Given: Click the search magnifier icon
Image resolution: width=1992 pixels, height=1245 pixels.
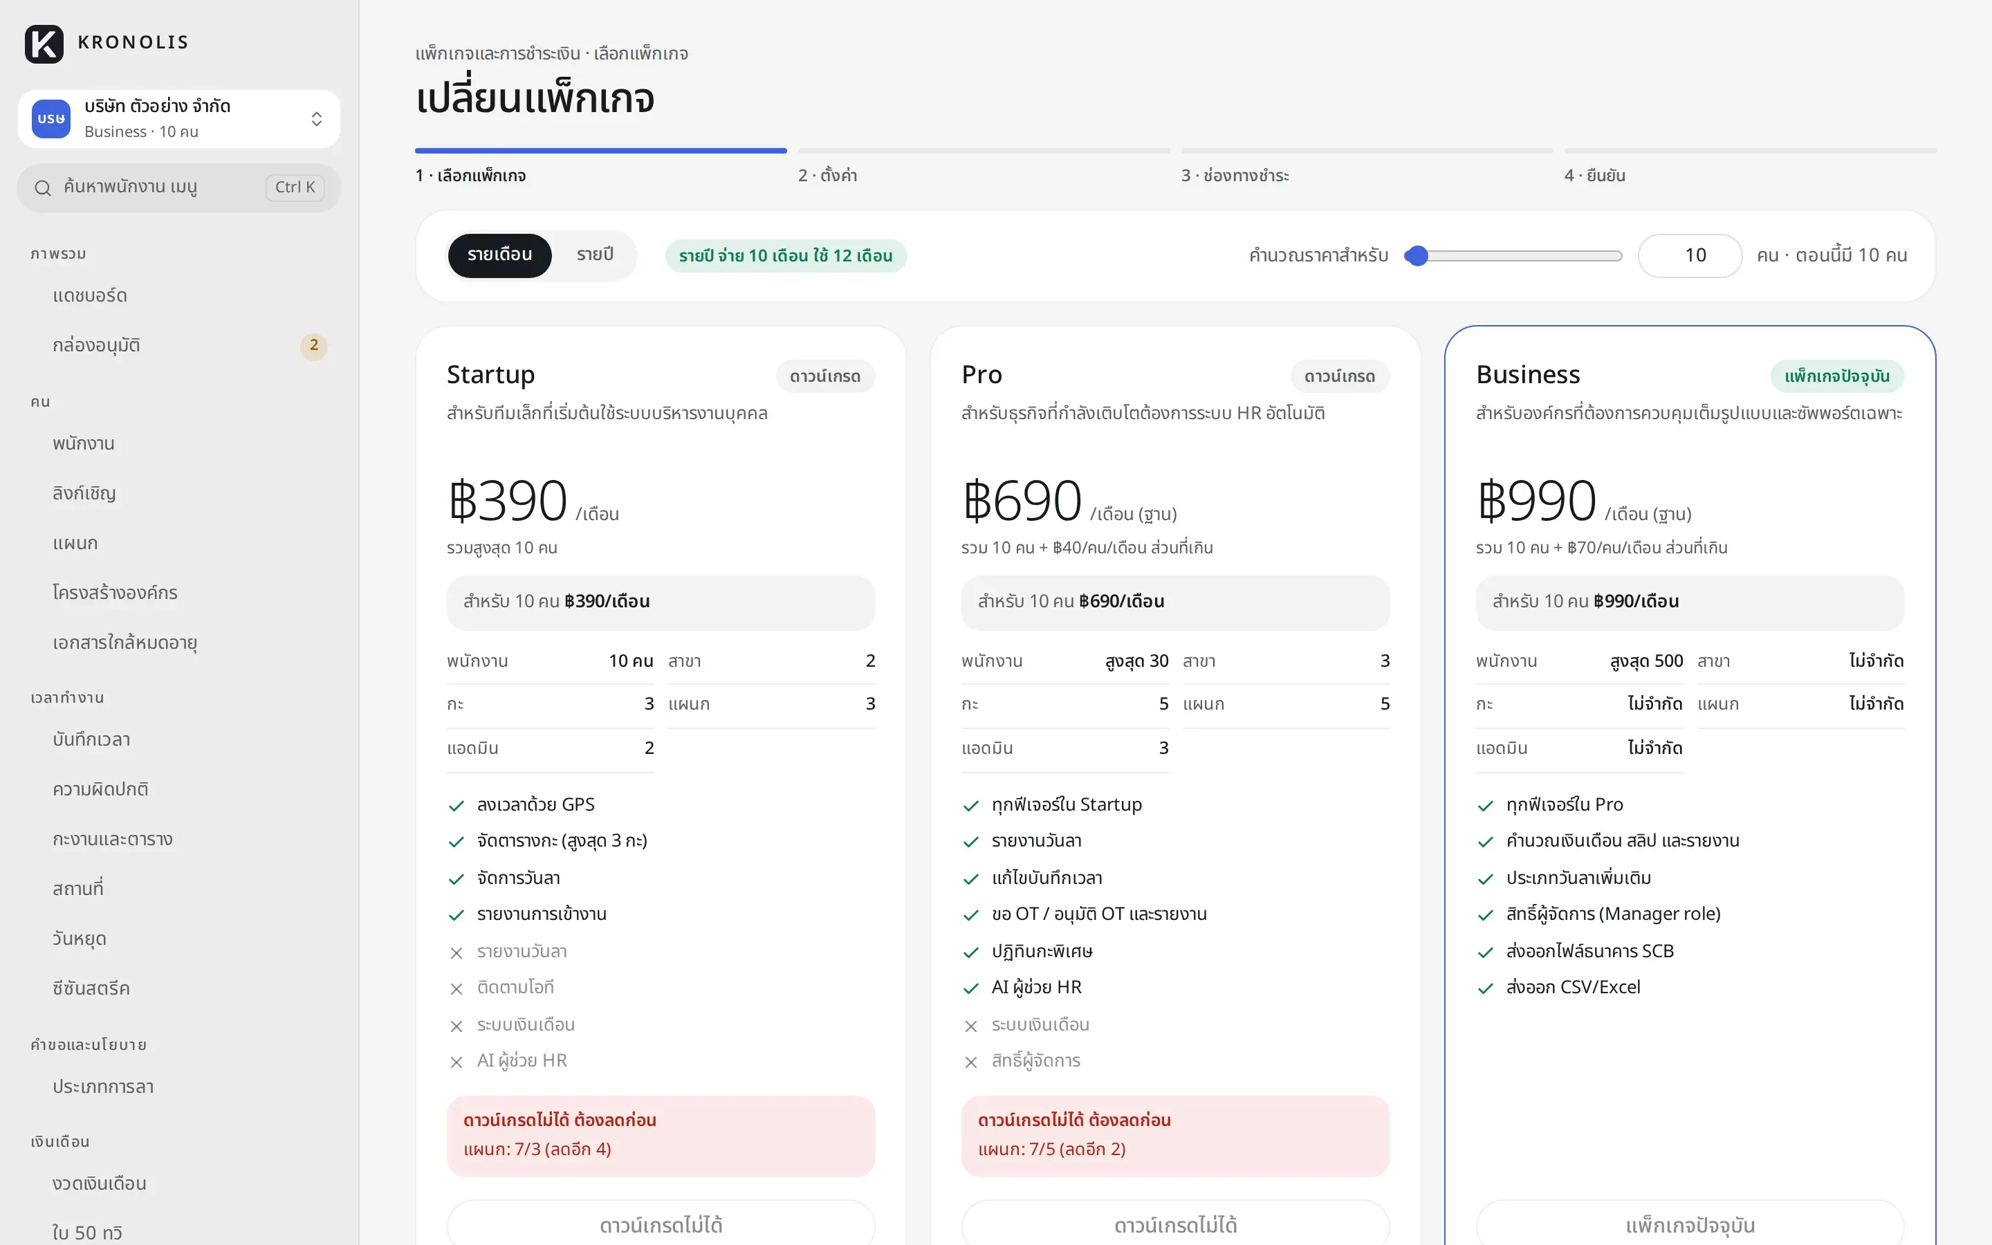Looking at the screenshot, I should tap(43, 187).
